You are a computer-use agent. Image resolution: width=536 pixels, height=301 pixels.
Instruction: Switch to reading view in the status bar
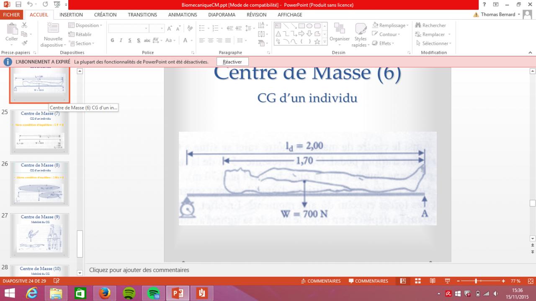point(433,281)
